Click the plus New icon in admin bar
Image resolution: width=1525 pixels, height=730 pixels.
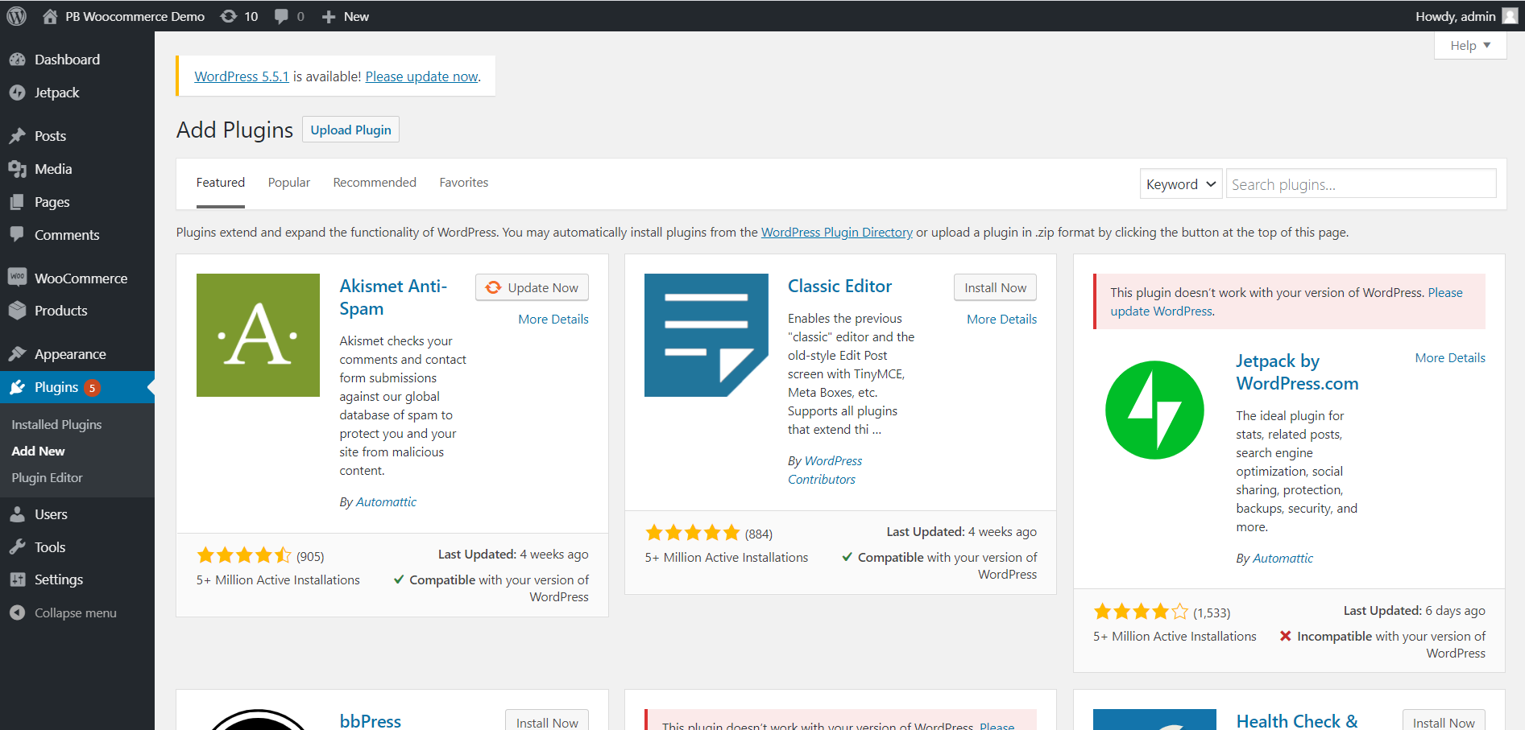(329, 17)
